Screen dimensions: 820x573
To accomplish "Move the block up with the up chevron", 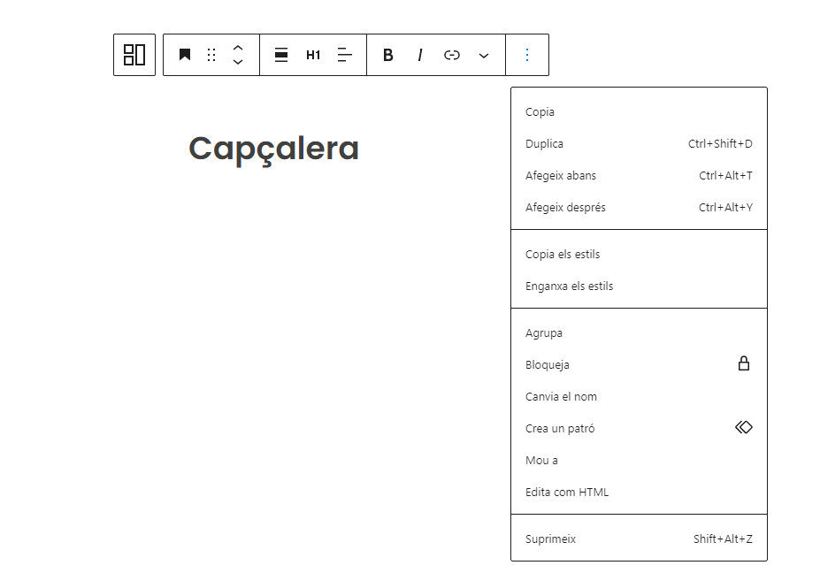I will 238,48.
